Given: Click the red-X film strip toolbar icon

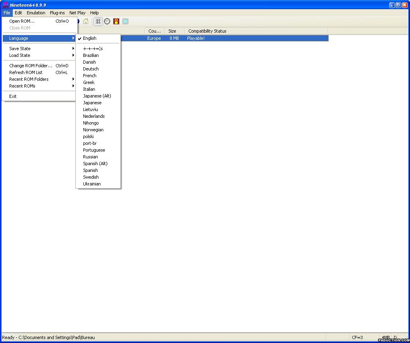Looking at the screenshot, I should [116, 21].
